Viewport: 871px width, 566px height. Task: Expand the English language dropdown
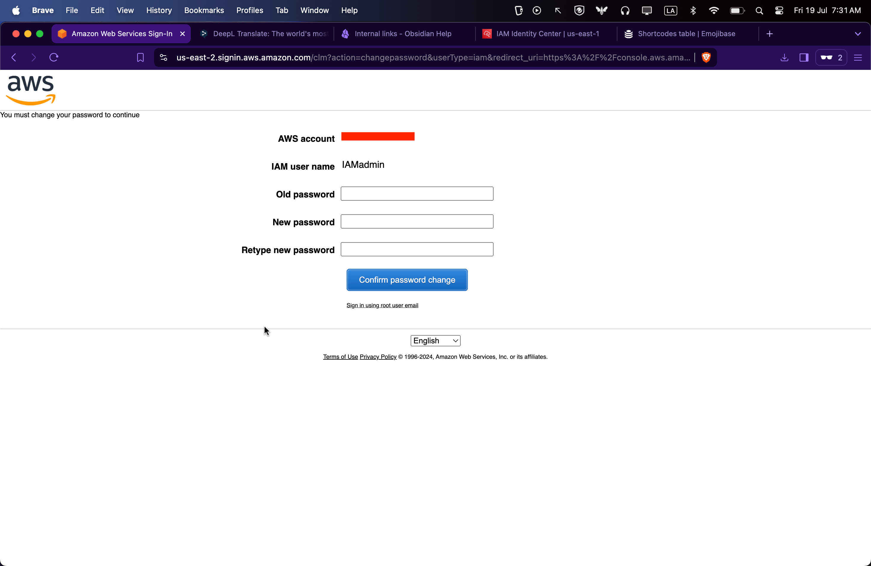[435, 340]
